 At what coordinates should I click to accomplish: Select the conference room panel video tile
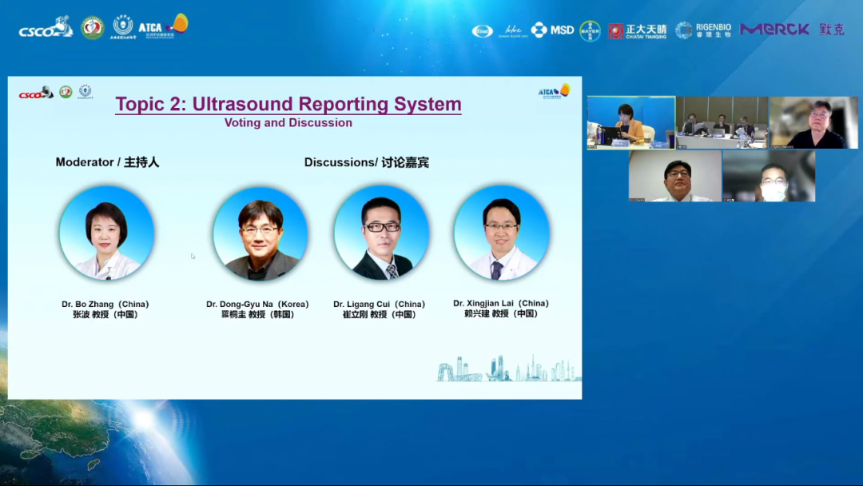point(722,123)
